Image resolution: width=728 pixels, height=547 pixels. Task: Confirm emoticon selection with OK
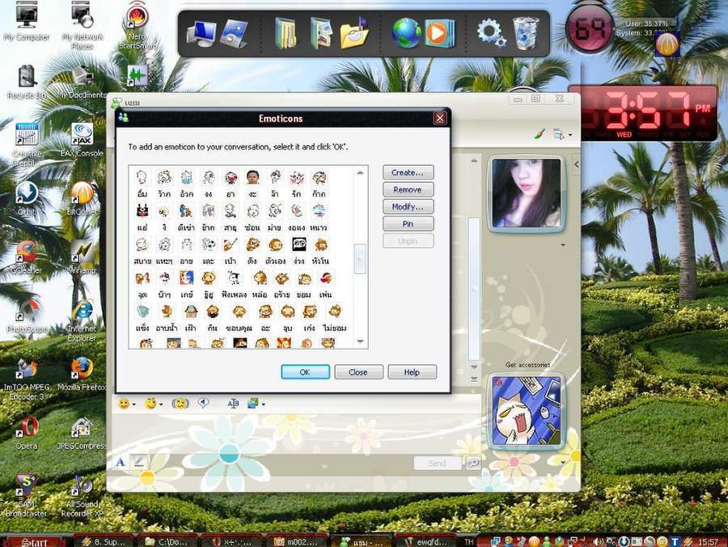pyautogui.click(x=305, y=372)
